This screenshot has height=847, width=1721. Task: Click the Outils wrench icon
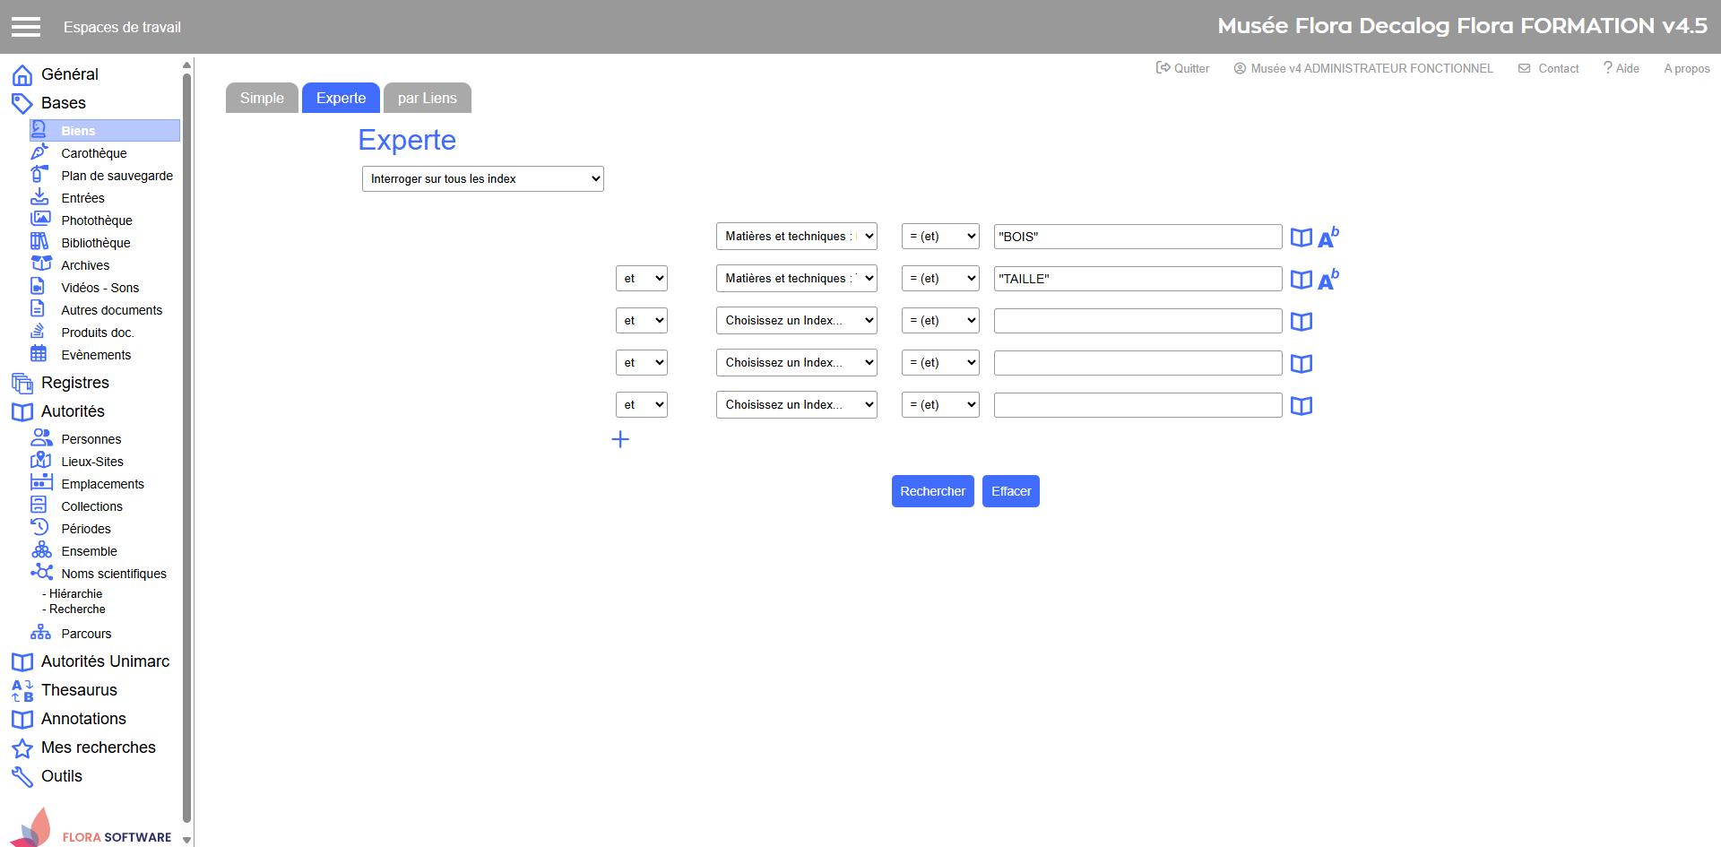tap(22, 776)
